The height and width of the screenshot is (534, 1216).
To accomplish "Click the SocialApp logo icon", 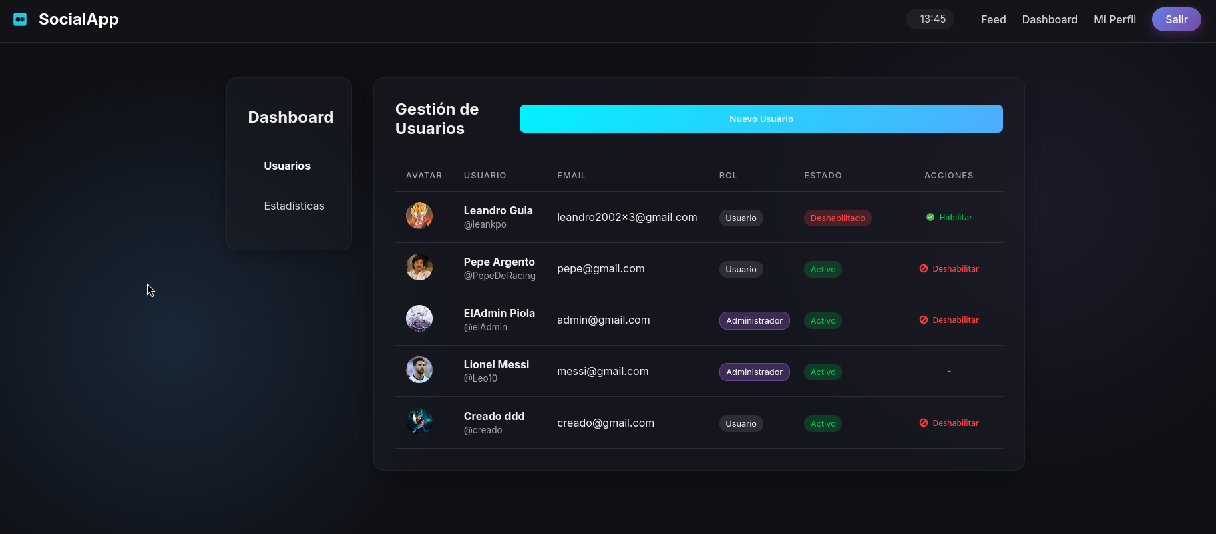I will point(20,19).
